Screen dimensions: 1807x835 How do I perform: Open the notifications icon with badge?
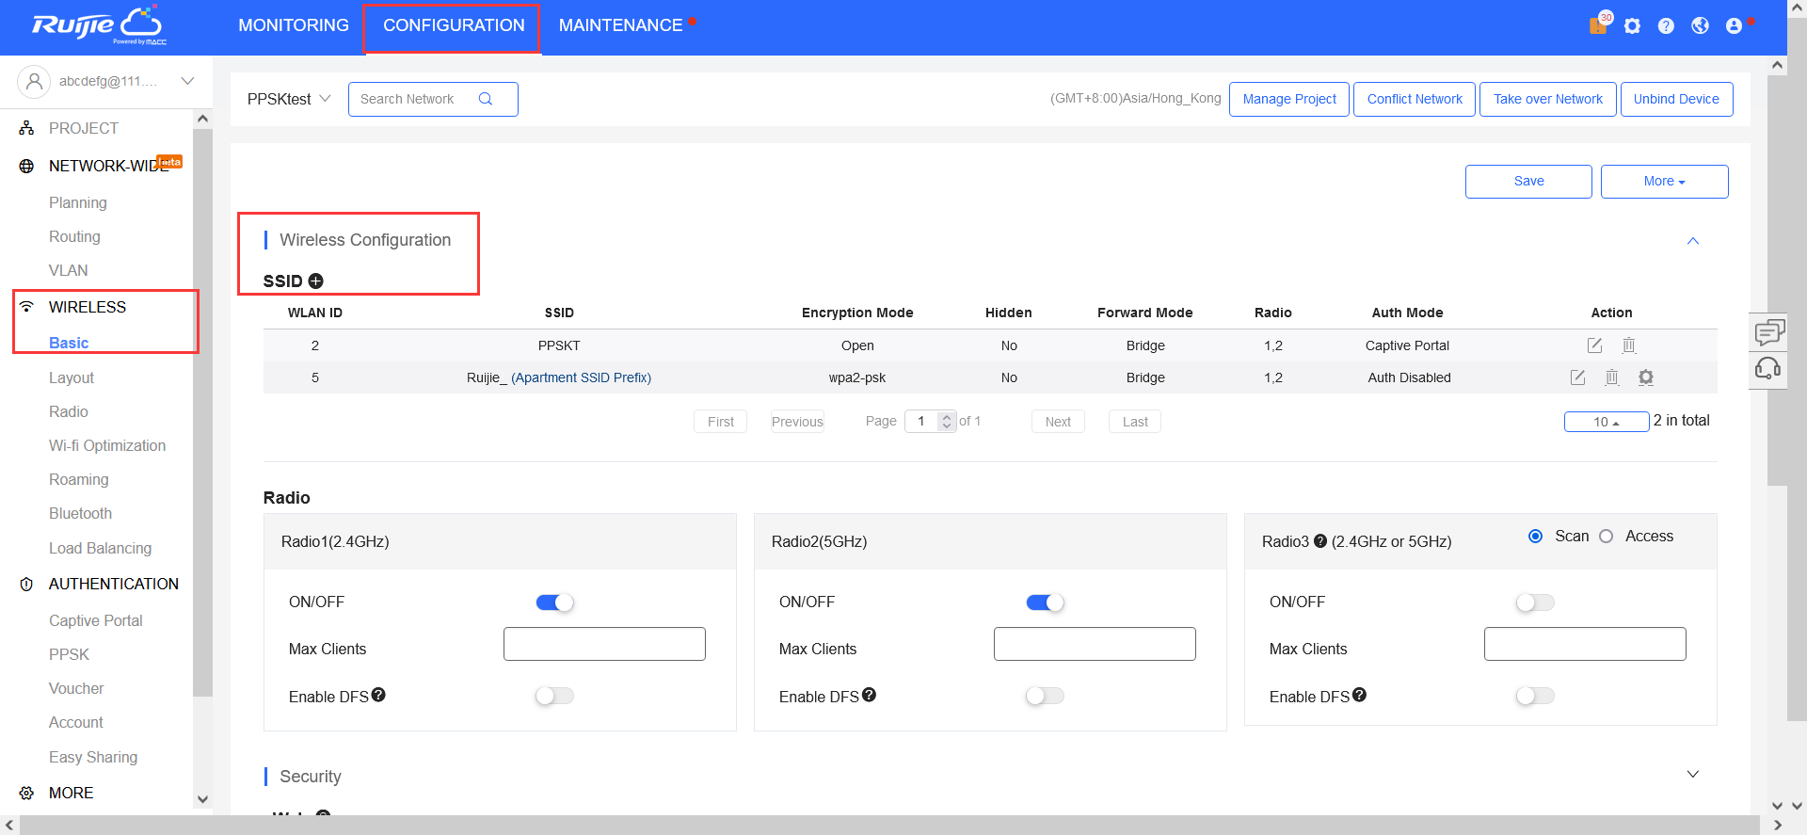click(x=1599, y=24)
